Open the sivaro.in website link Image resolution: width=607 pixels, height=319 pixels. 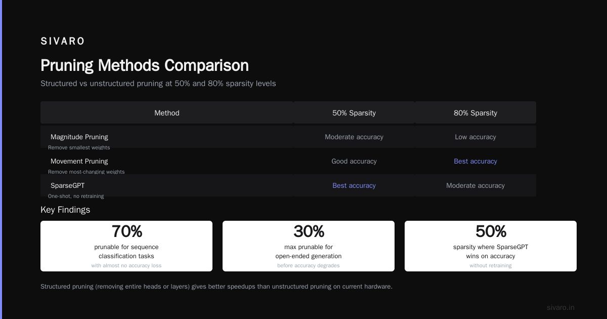[x=560, y=307]
